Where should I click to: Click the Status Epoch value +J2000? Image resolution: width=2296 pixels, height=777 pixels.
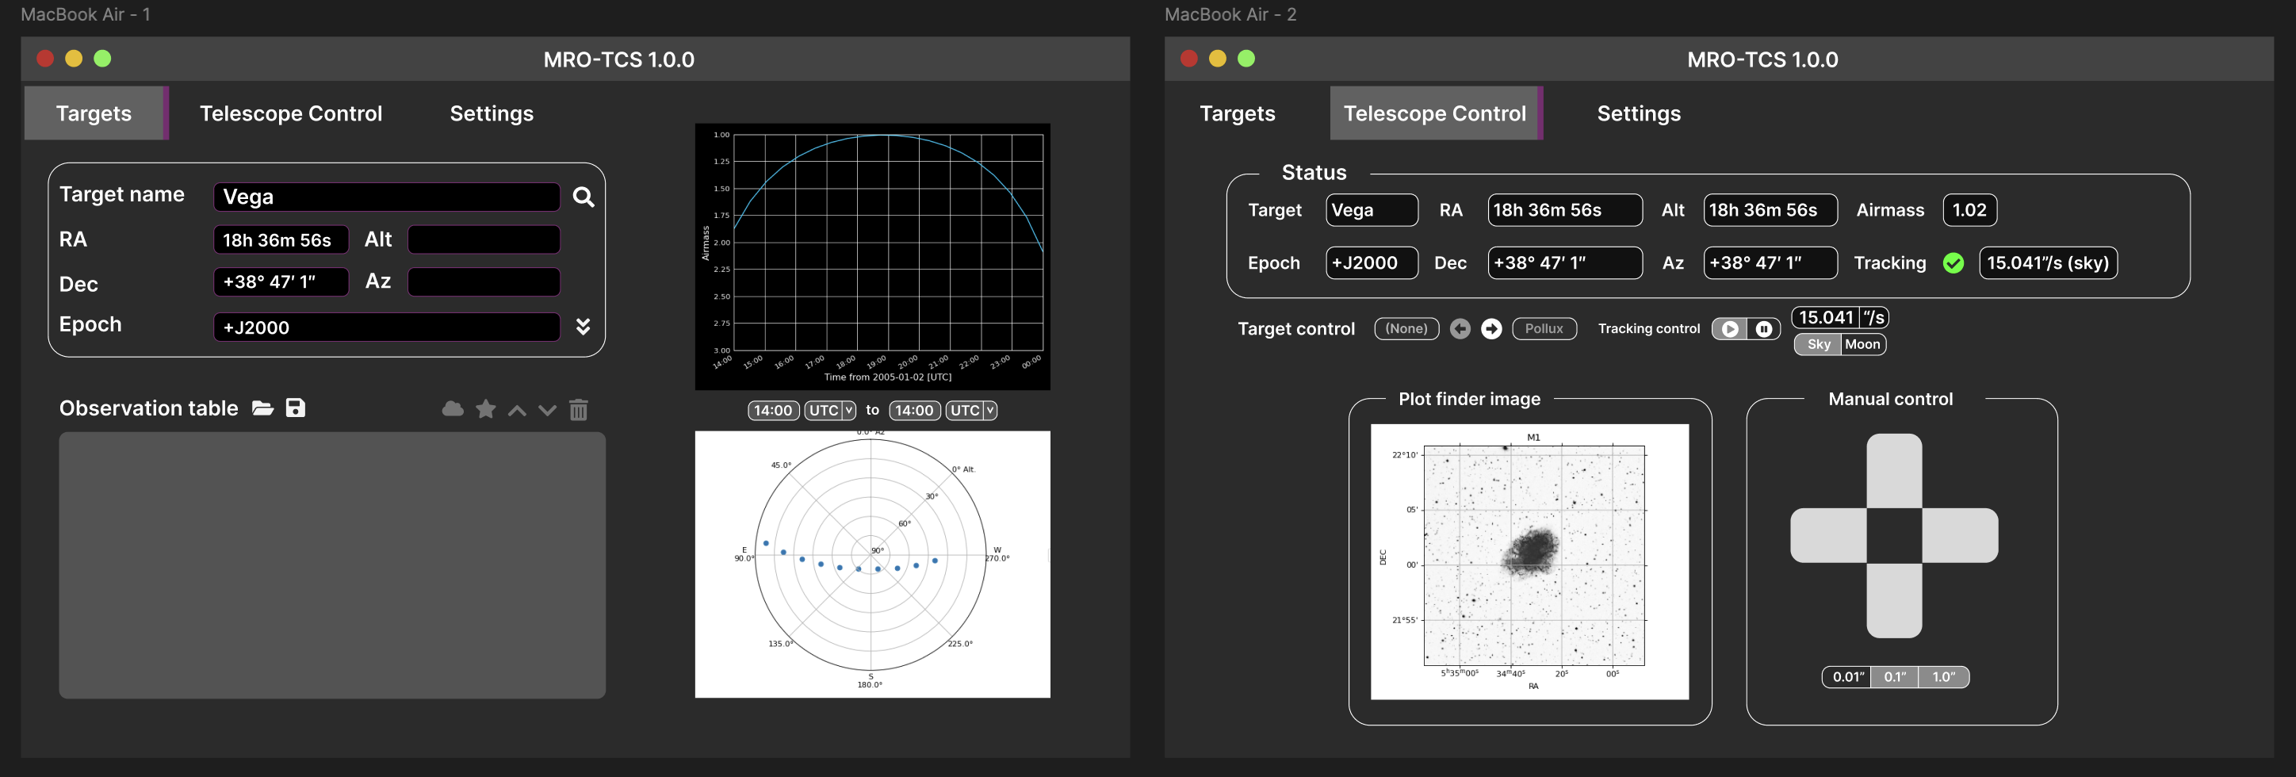(x=1372, y=263)
